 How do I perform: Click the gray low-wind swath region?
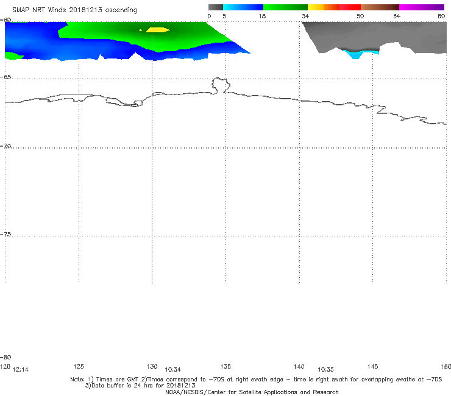374,35
